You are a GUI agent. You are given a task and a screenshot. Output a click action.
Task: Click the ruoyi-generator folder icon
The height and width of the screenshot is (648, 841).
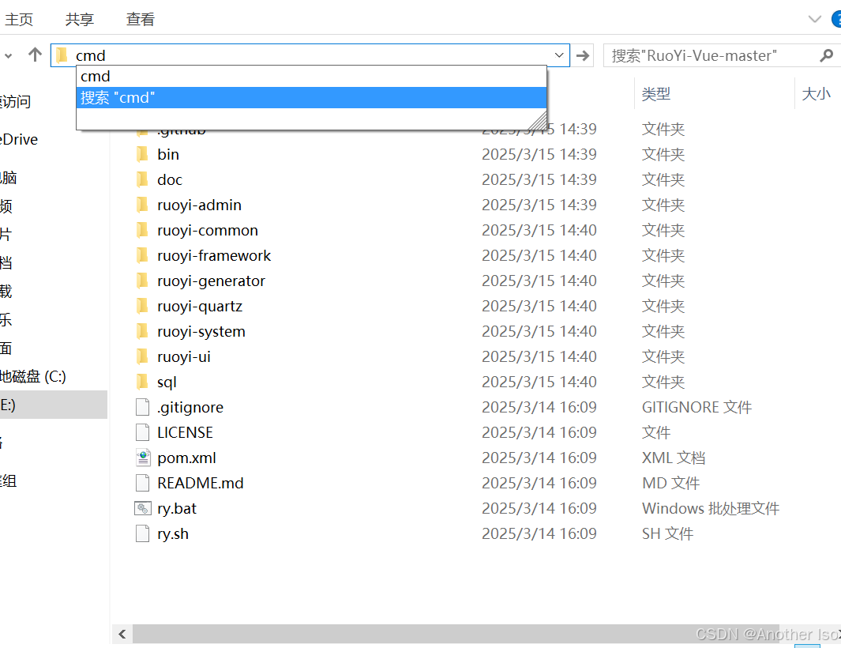click(142, 281)
